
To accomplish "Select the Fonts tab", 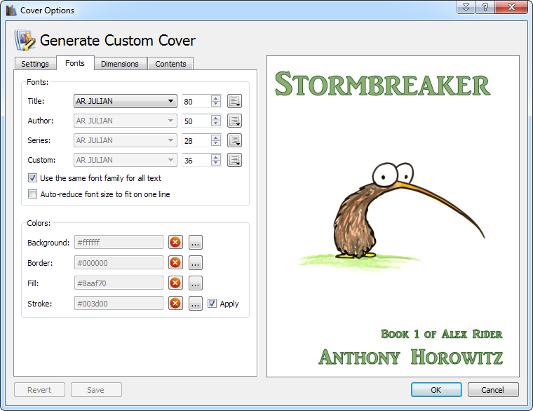I will [x=75, y=63].
